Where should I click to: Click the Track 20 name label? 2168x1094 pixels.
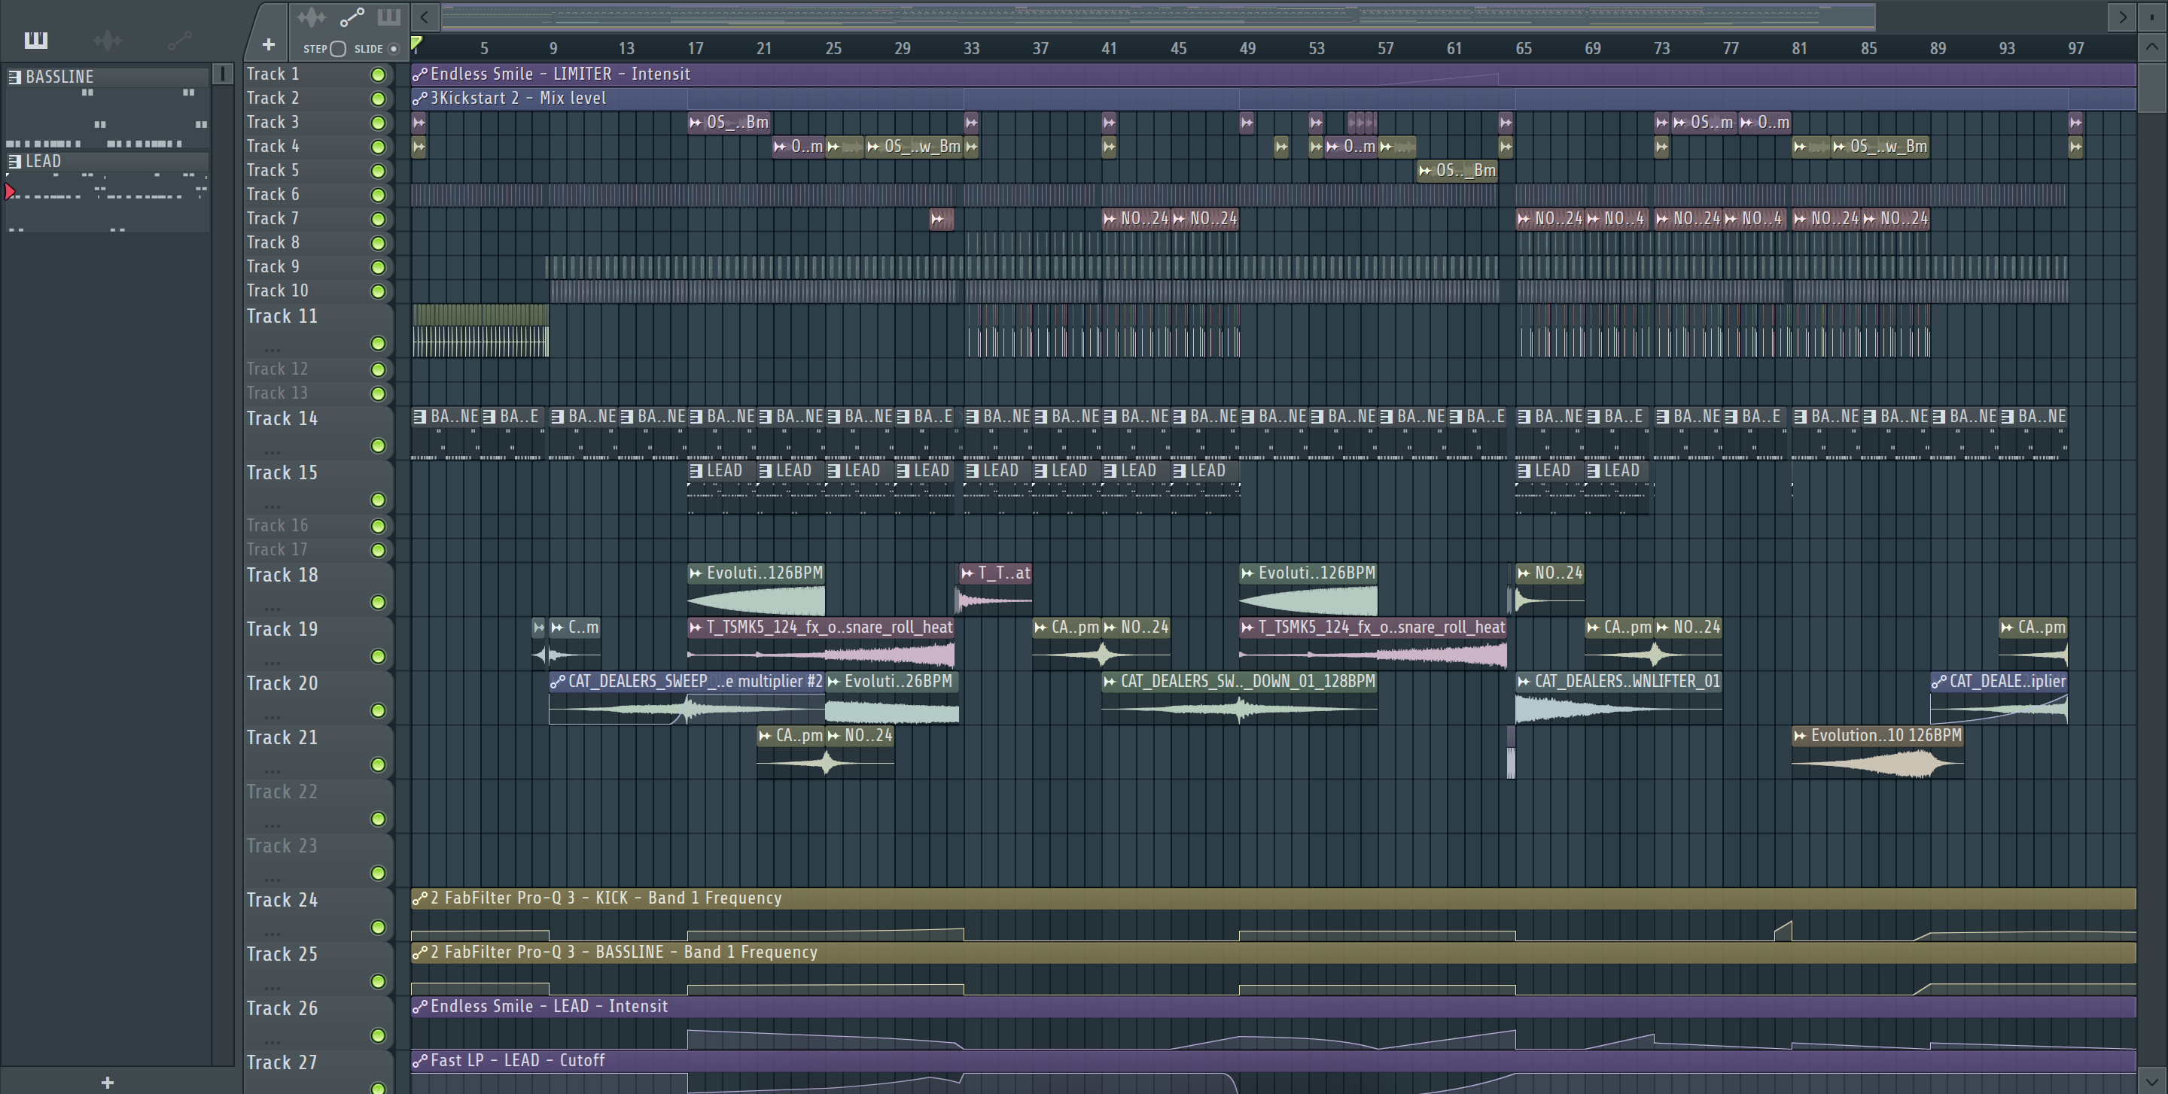click(282, 684)
